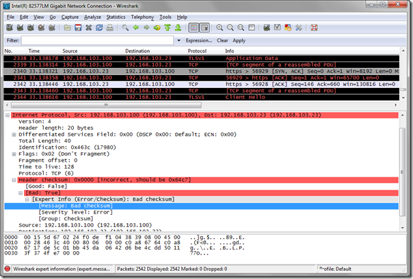The height and width of the screenshot is (279, 413).
Task: Find a packet with magnifier icon
Action: point(125,27)
